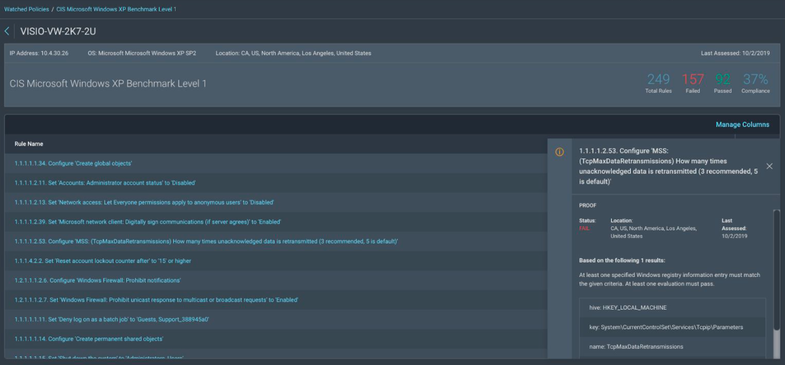The image size is (785, 365).
Task: Go to CIS Microsoft Windows XP Benchmark breadcrumb
Action: [116, 9]
